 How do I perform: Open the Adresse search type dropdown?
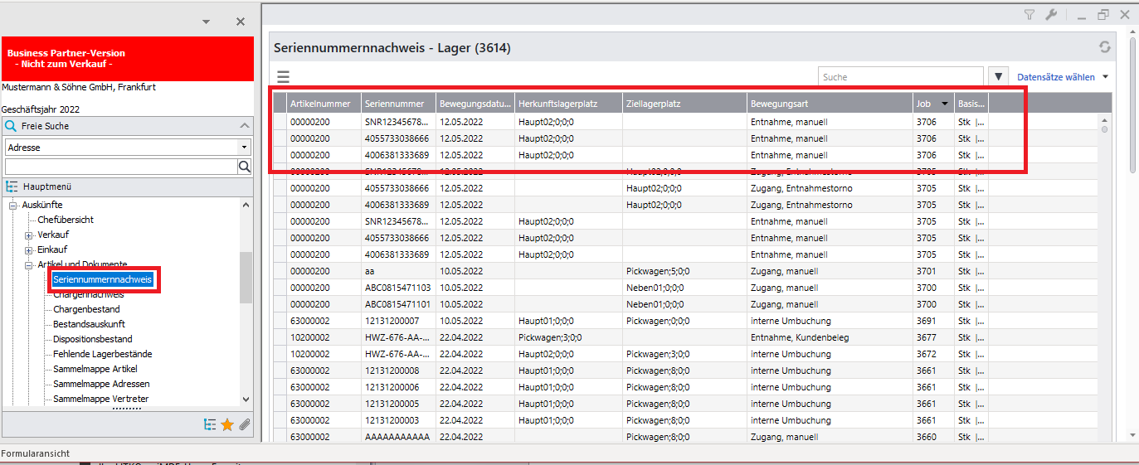tap(244, 148)
